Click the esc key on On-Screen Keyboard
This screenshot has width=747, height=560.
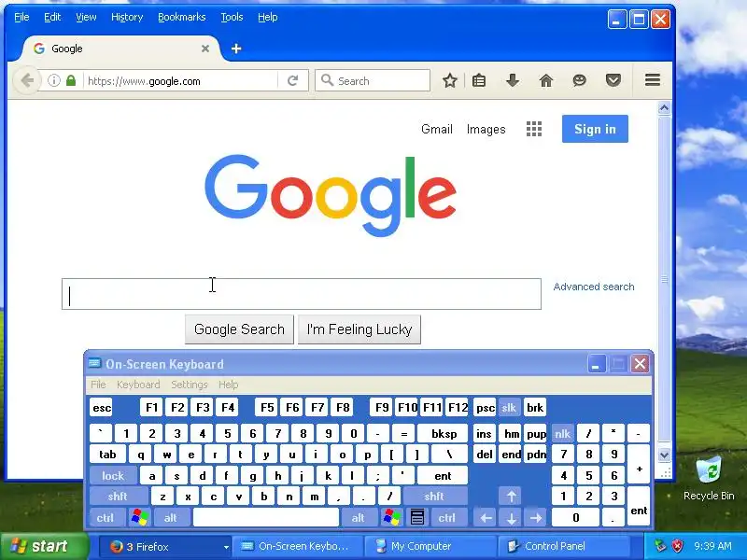point(102,408)
